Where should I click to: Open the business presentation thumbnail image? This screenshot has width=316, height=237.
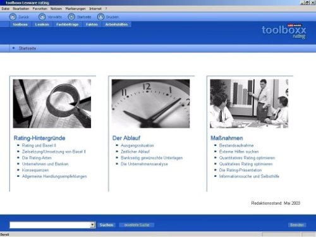tap(249, 104)
